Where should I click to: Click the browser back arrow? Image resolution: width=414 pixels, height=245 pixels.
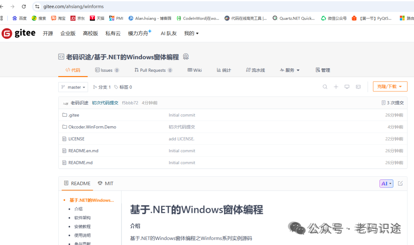coord(2,7)
